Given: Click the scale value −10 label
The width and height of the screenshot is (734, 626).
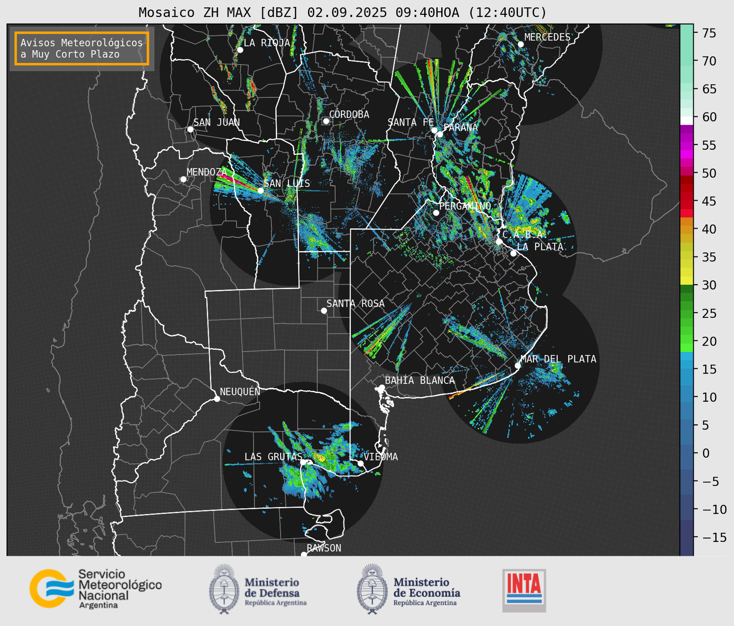Looking at the screenshot, I should pyautogui.click(x=714, y=509).
